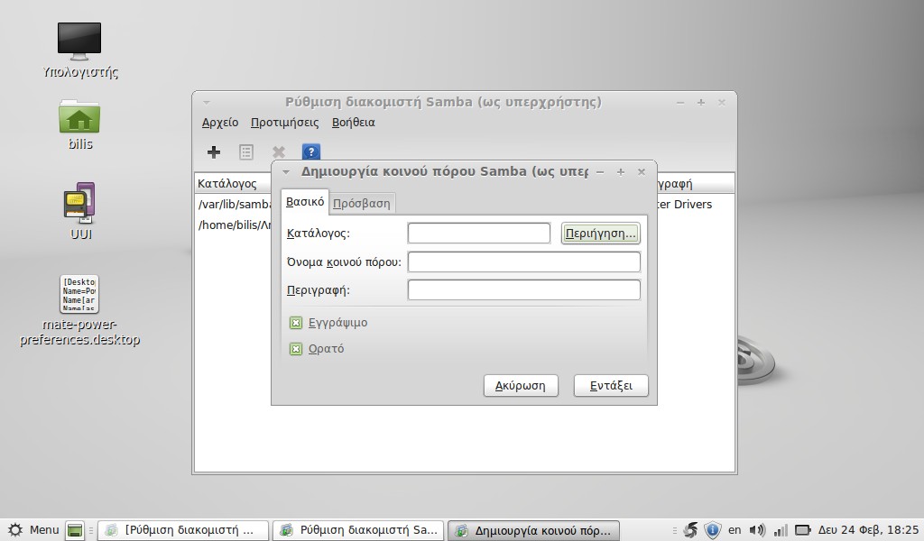Click the update manager shield tray icon
Screen dimensions: 924x541
(713, 530)
